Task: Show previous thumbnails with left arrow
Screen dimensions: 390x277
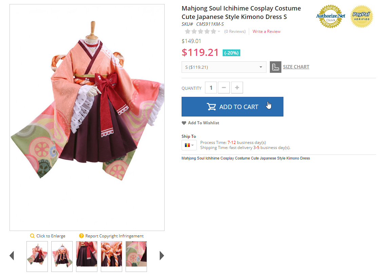Action: pos(12,256)
